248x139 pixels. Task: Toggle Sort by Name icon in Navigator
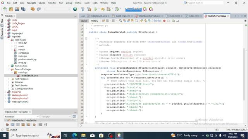[x=40, y=125]
